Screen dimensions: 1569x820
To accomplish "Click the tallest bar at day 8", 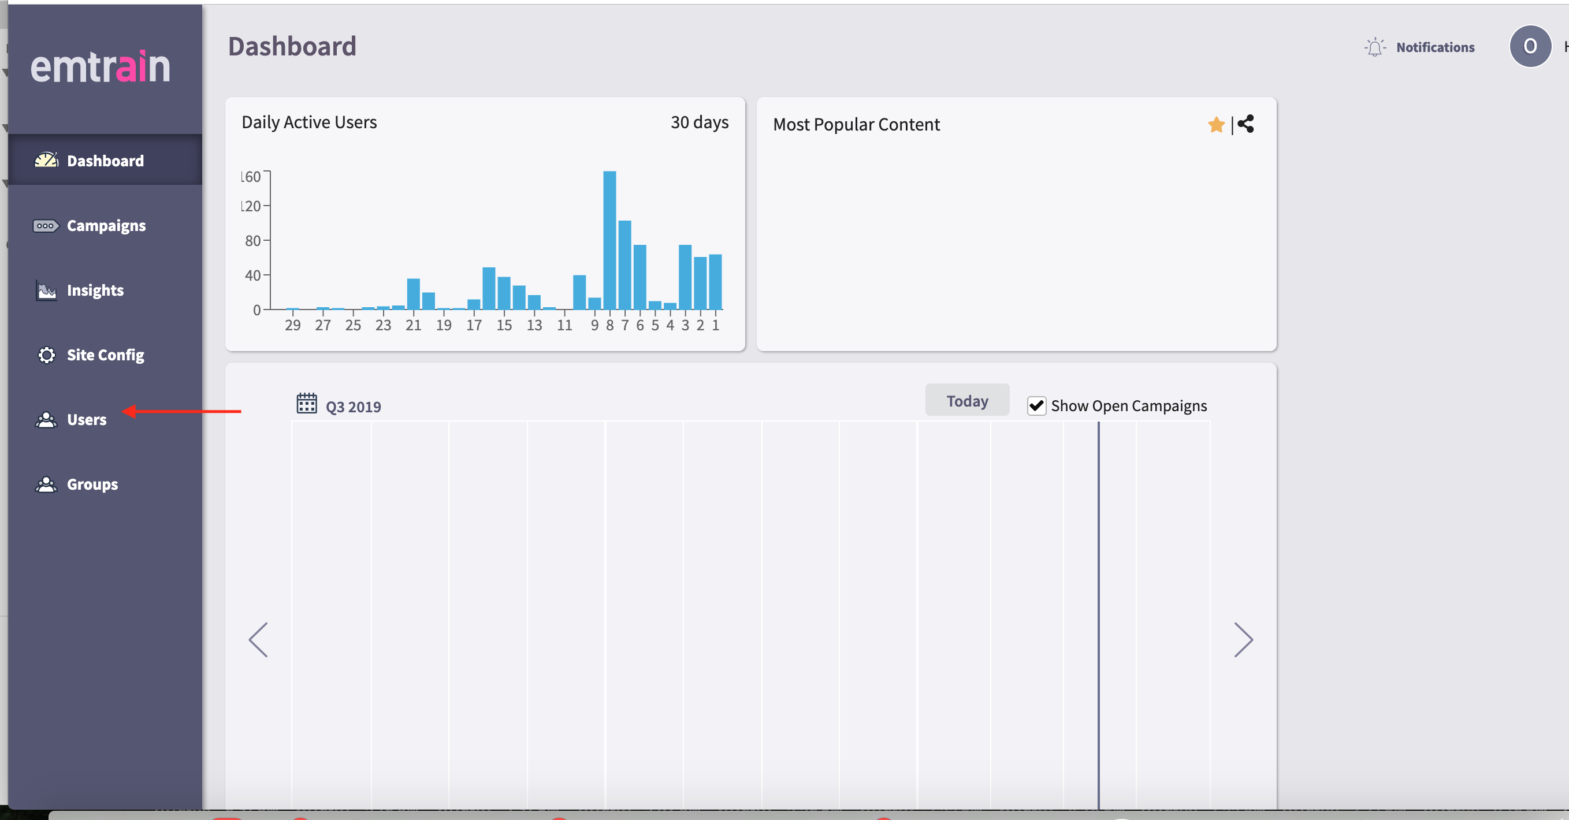I will coord(609,240).
